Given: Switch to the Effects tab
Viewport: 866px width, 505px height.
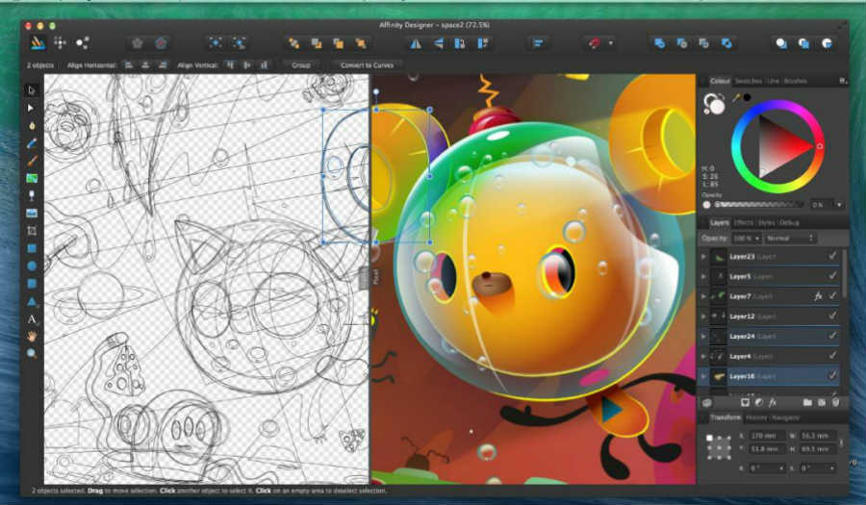Looking at the screenshot, I should click(744, 222).
